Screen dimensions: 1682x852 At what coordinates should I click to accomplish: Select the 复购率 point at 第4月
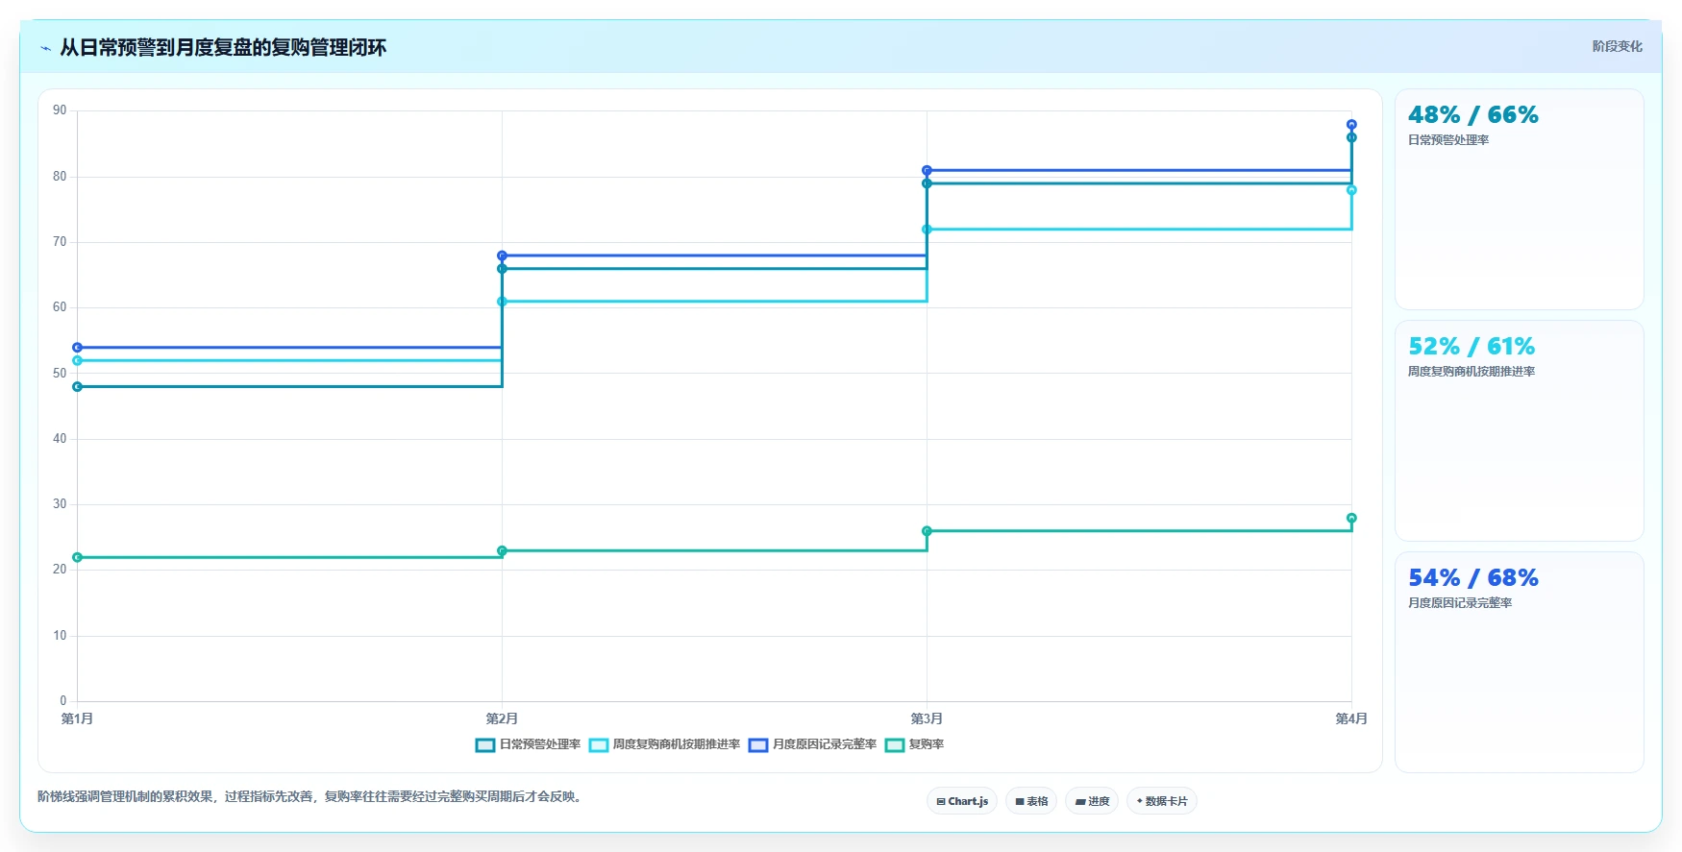[x=1351, y=519]
